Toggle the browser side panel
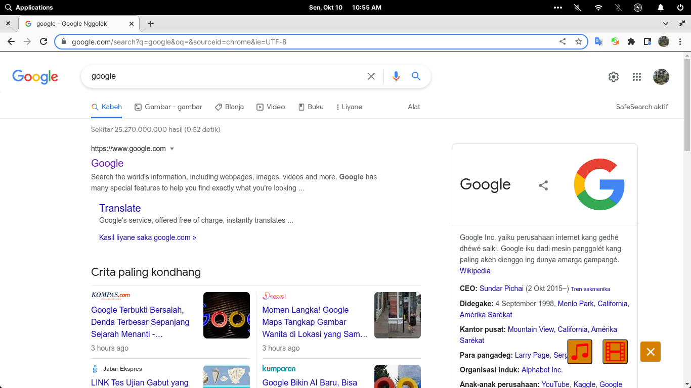691x388 pixels. (x=647, y=42)
